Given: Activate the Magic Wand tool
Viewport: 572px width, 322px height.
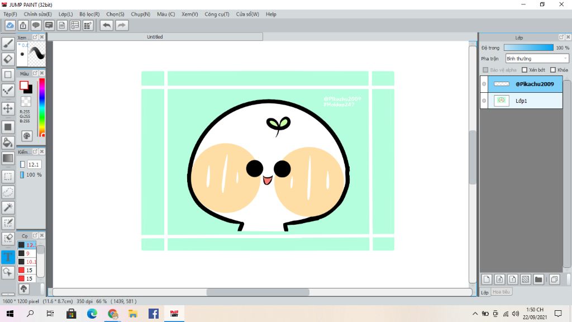Looking at the screenshot, I should [8, 207].
